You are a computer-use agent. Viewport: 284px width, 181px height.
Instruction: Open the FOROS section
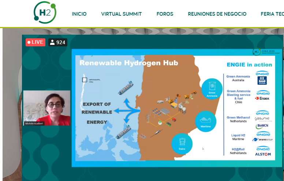(165, 14)
